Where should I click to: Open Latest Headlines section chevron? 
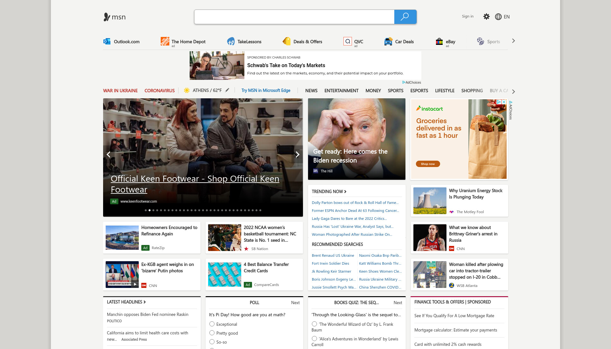(x=144, y=302)
